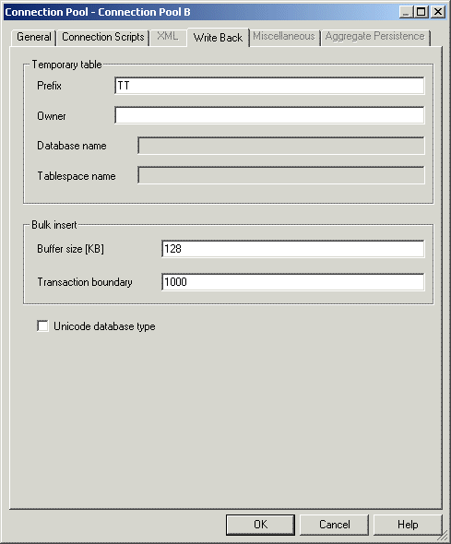Confirm with the OK button
The image size is (451, 544).
260,525
